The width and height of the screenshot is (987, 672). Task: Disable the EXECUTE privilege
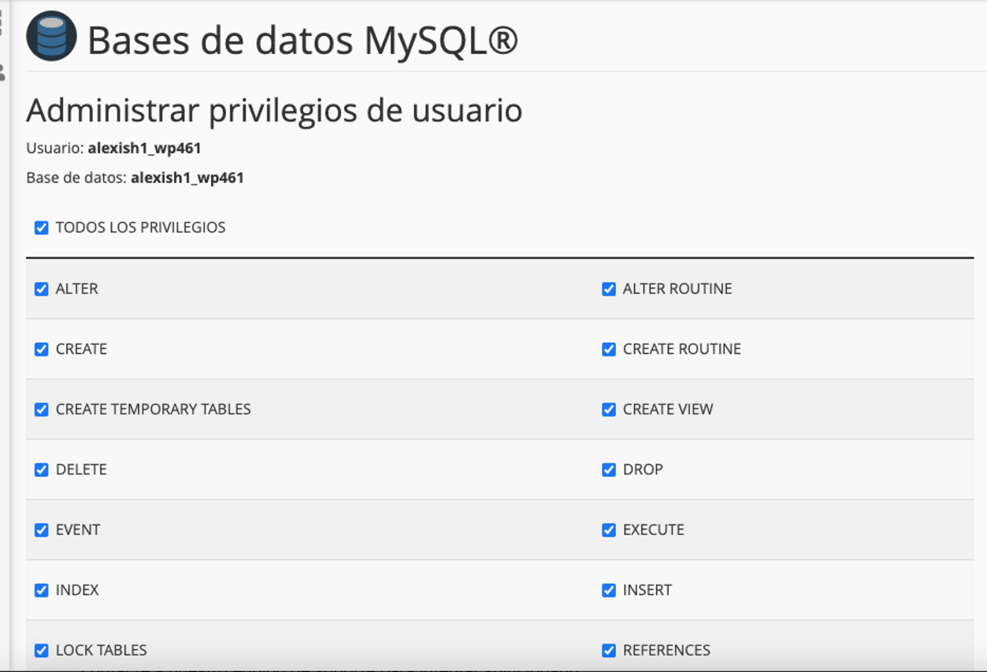[609, 530]
